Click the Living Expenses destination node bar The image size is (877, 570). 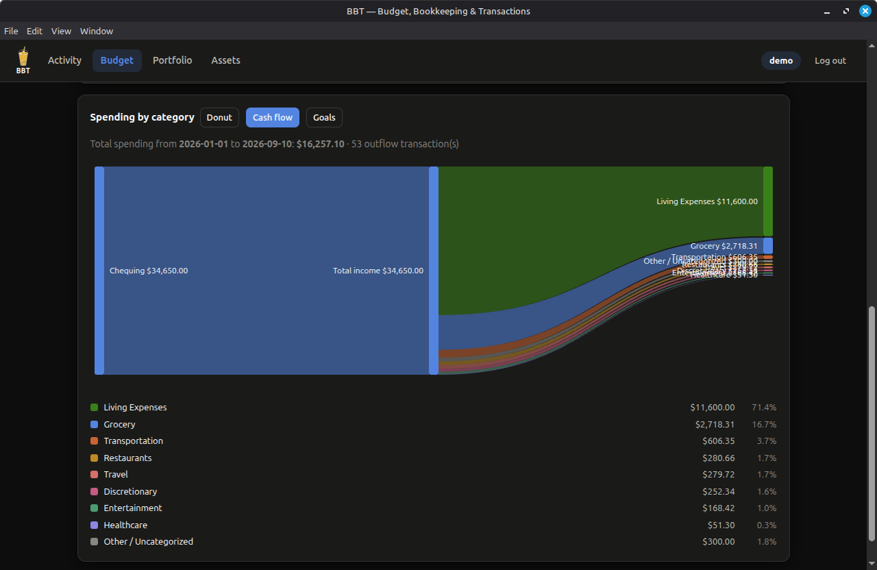click(x=768, y=201)
